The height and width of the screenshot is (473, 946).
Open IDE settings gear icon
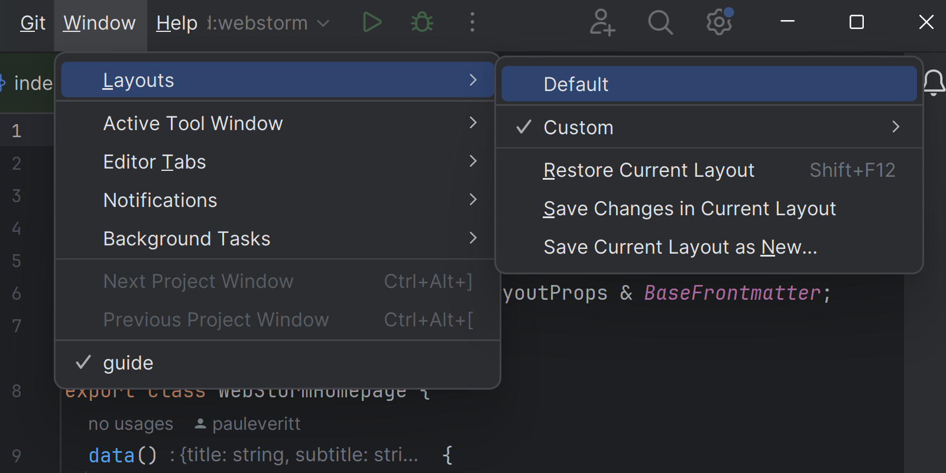[719, 22]
